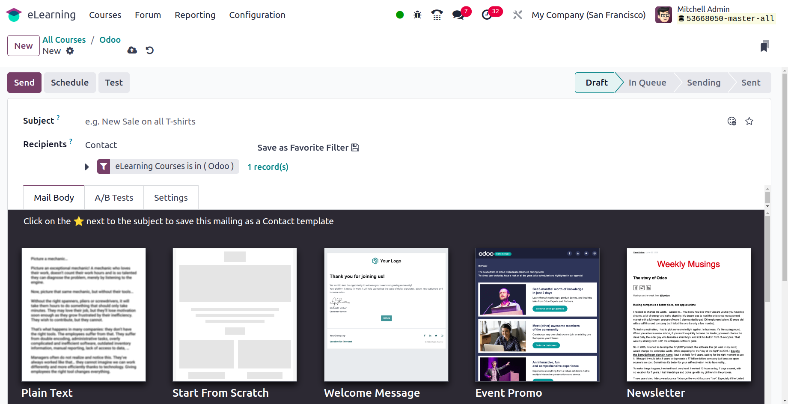Open the 1 record(s) link
This screenshot has height=404, width=788.
tap(268, 167)
